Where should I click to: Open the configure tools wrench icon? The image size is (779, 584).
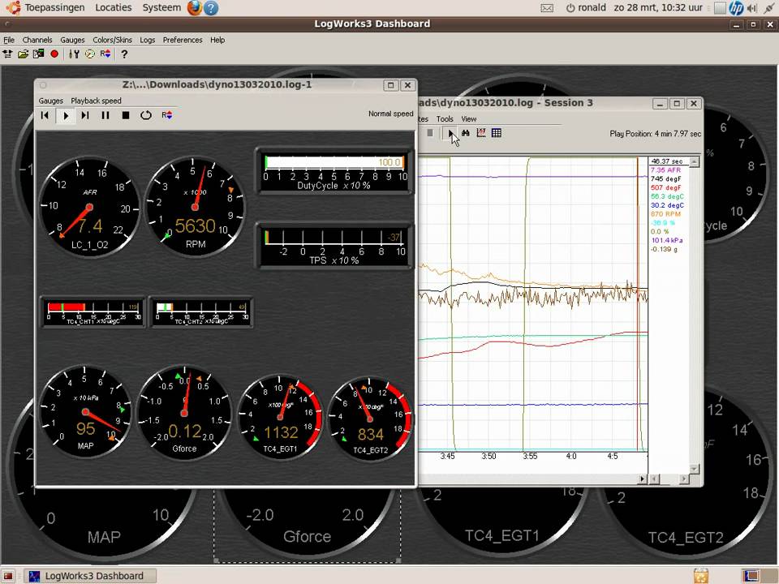coord(74,54)
